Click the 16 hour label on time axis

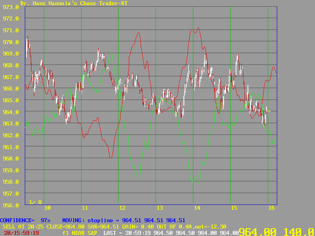(271, 208)
